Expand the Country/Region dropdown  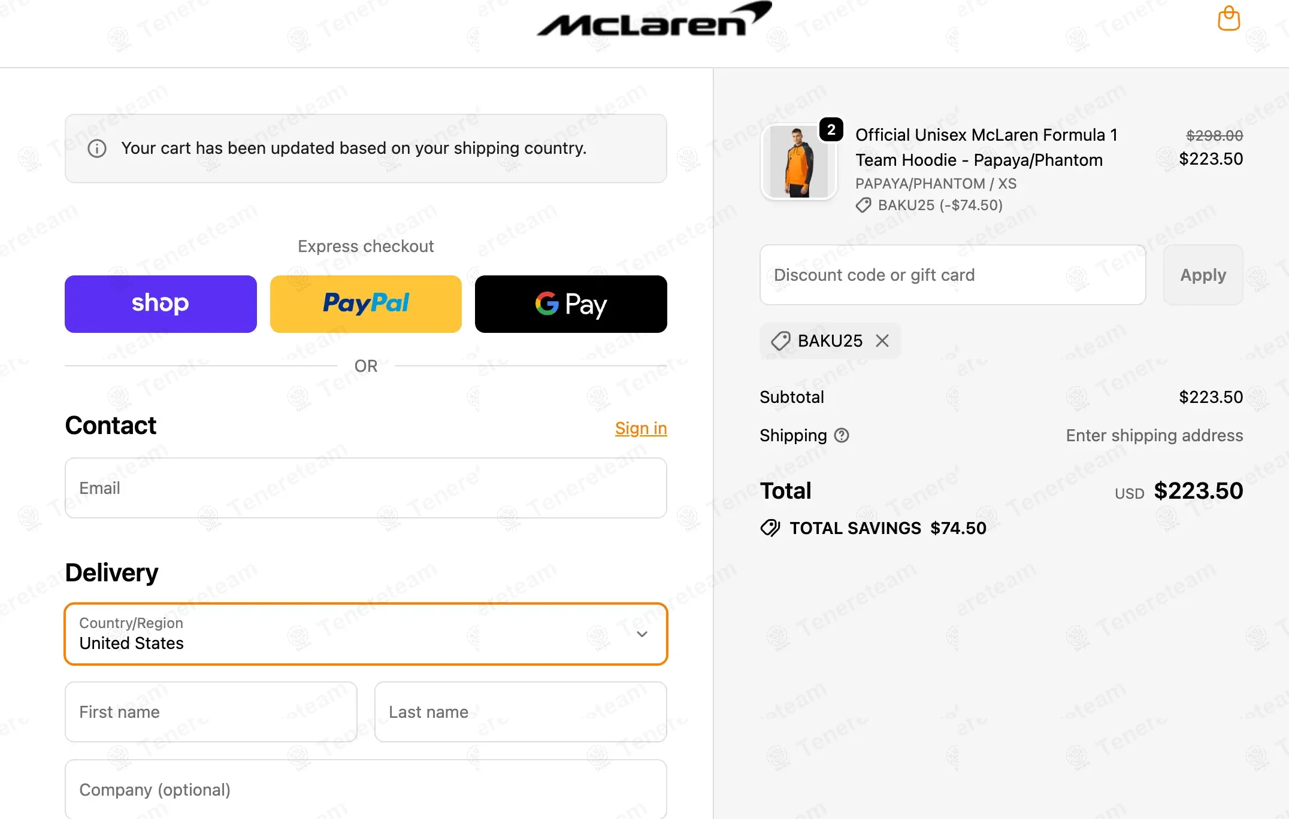tap(365, 634)
